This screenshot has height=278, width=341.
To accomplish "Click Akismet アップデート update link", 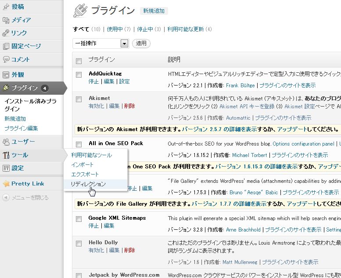I will click(x=292, y=129).
